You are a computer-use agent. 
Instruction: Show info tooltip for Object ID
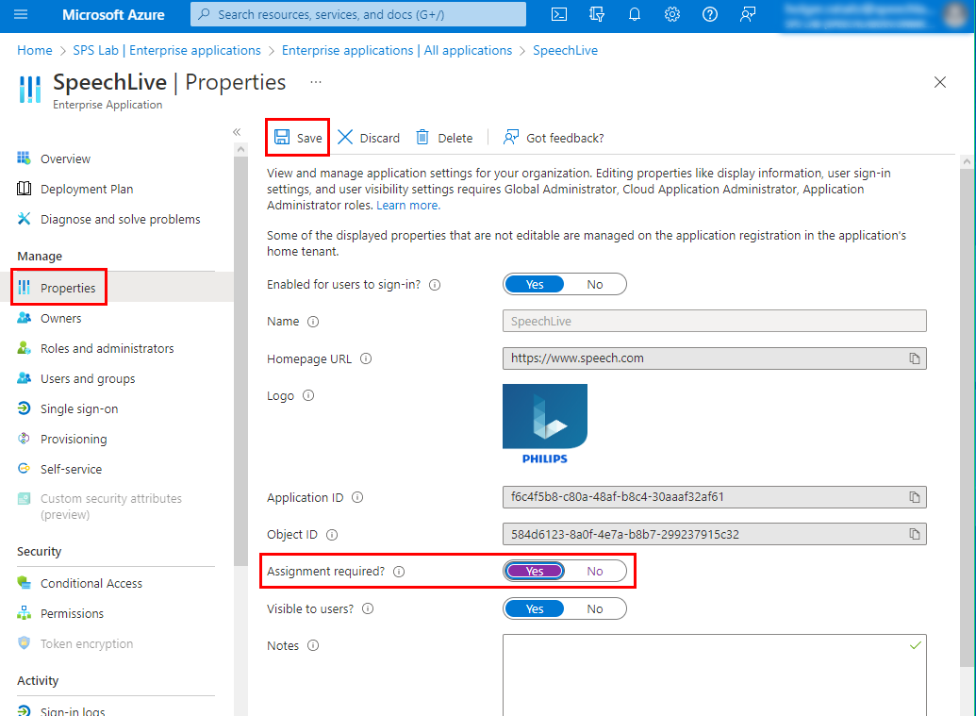click(x=332, y=535)
